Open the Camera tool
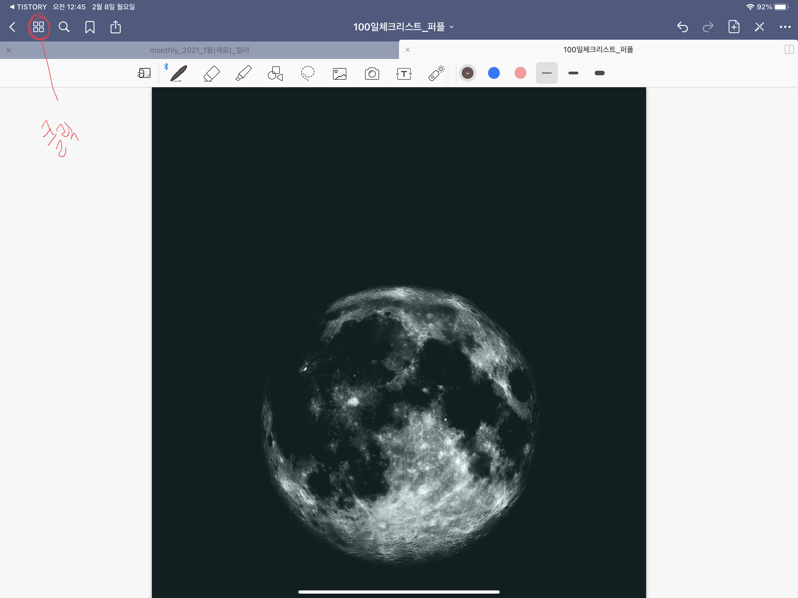 (372, 74)
